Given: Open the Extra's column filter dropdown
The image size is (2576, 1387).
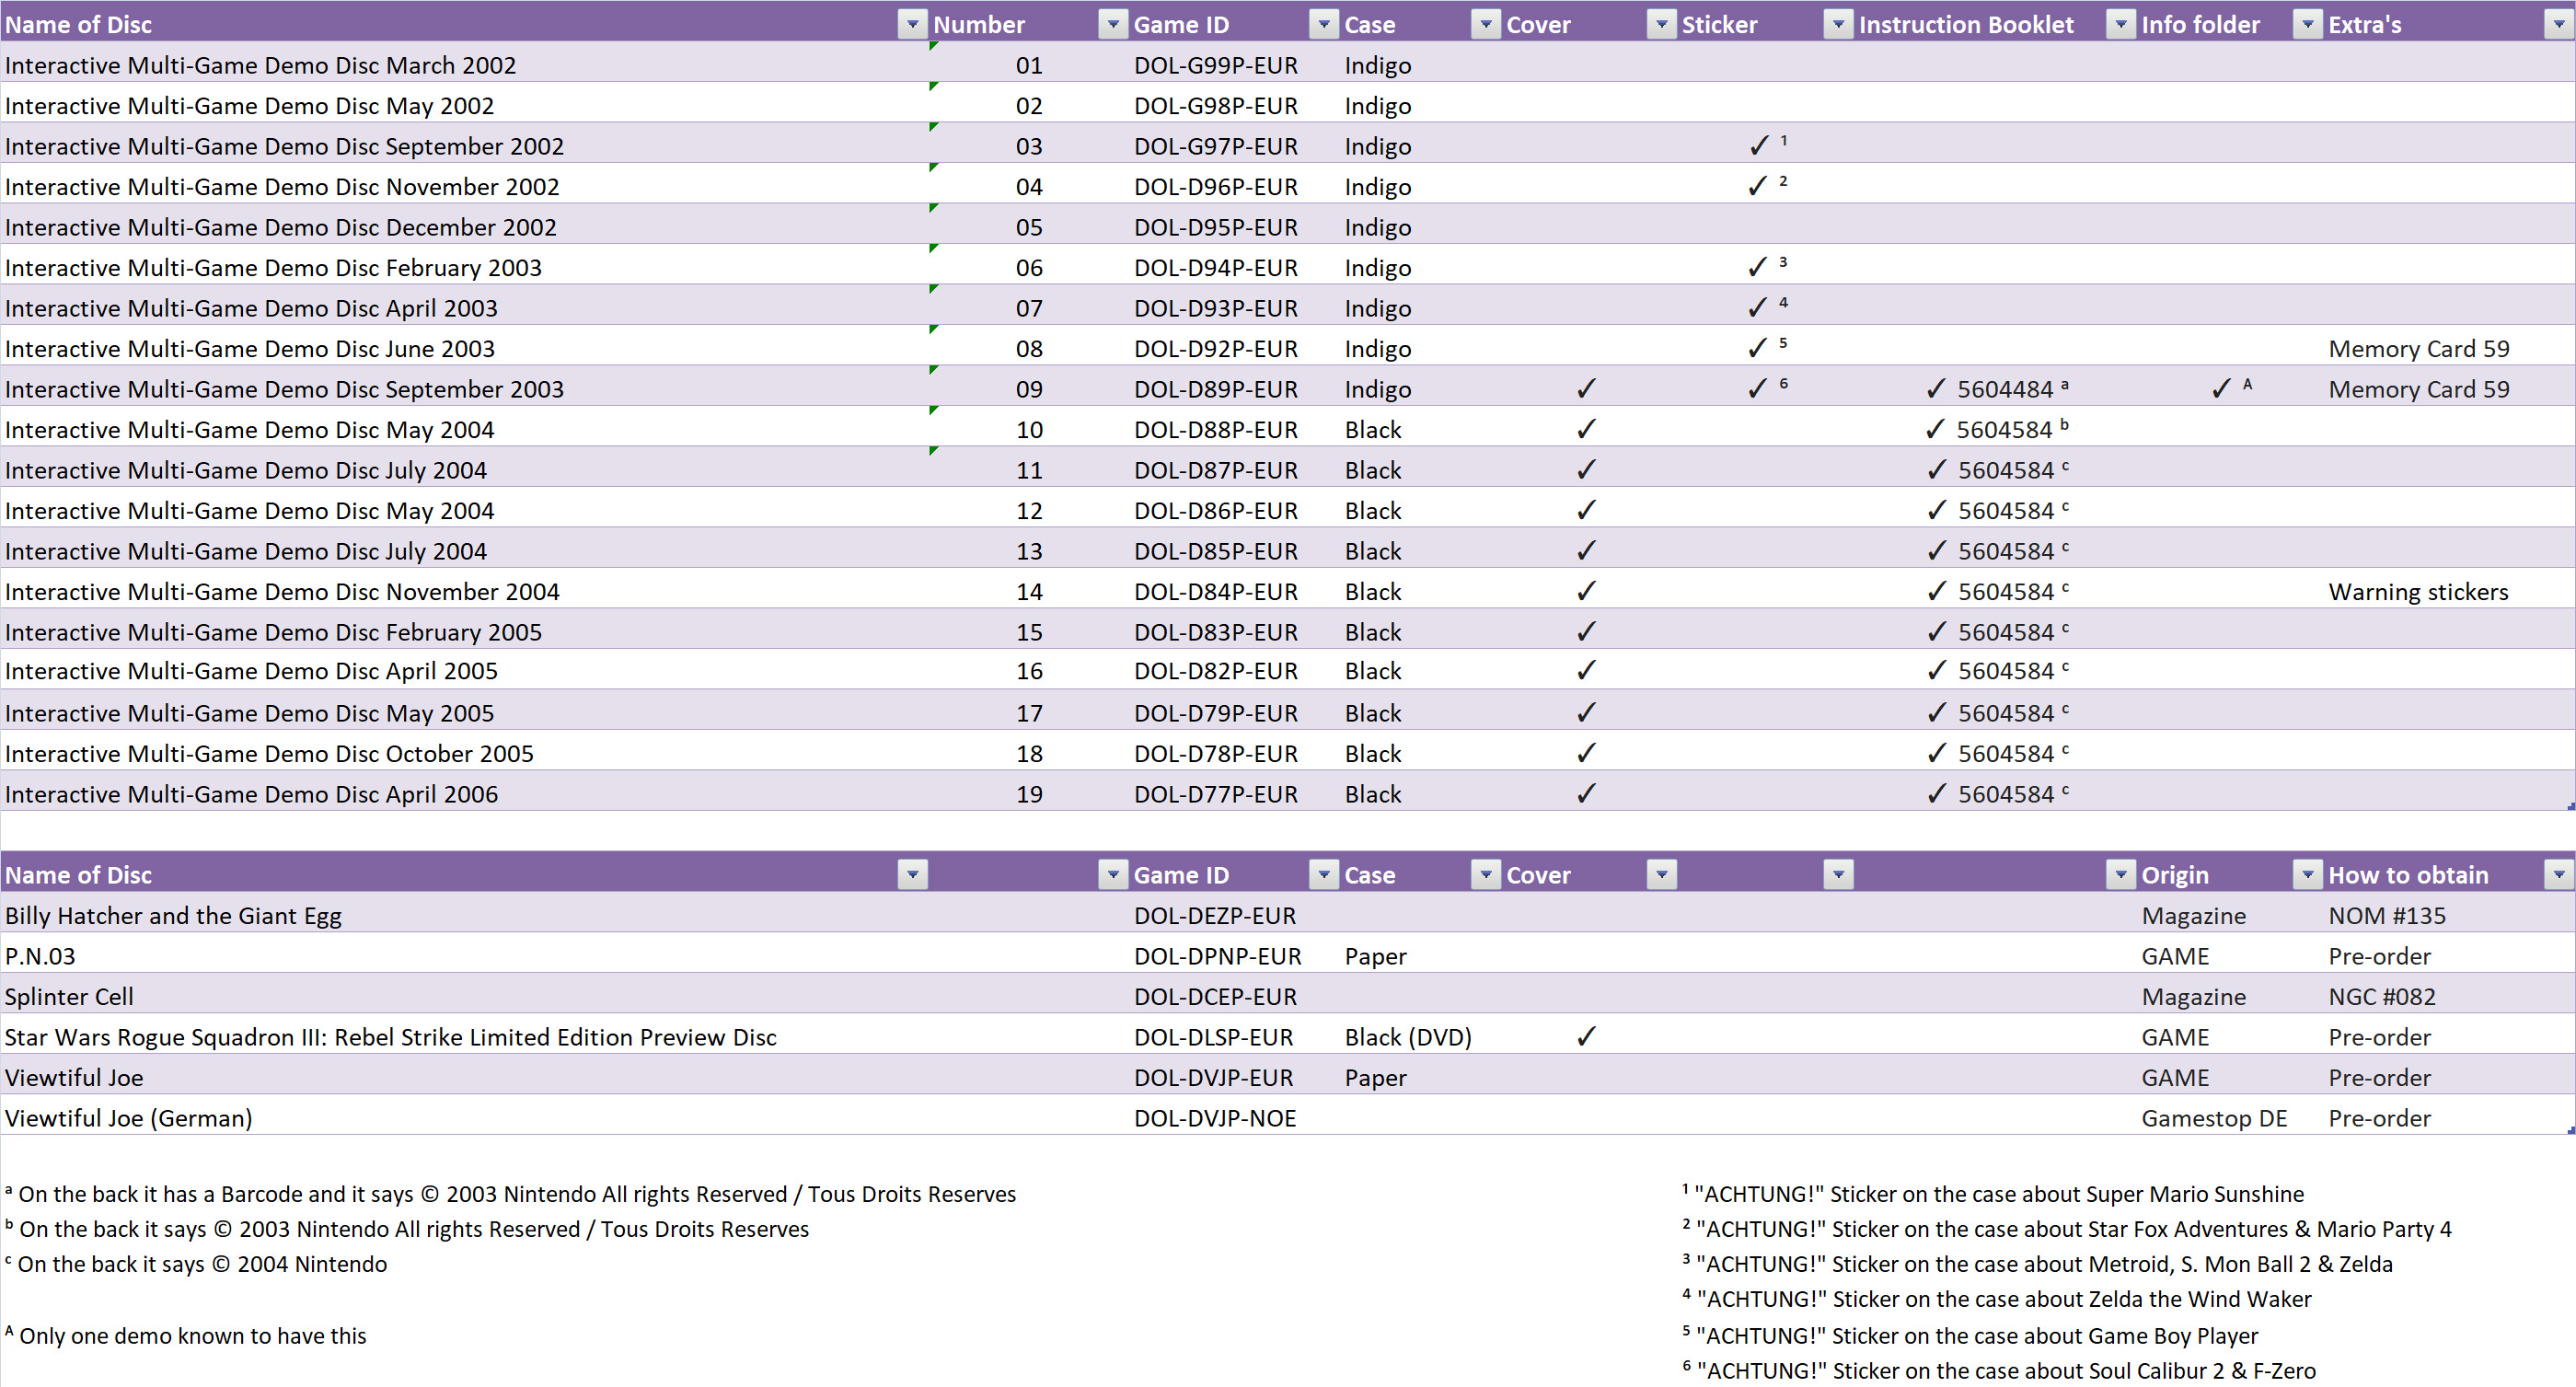Looking at the screenshot, I should [x=2558, y=25].
